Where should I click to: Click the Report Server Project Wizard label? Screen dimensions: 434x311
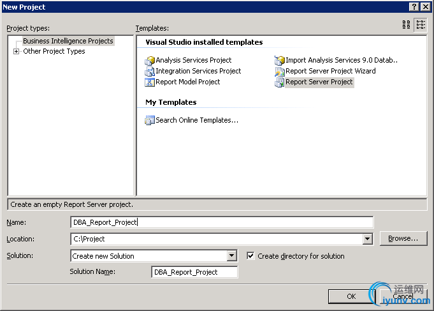331,71
